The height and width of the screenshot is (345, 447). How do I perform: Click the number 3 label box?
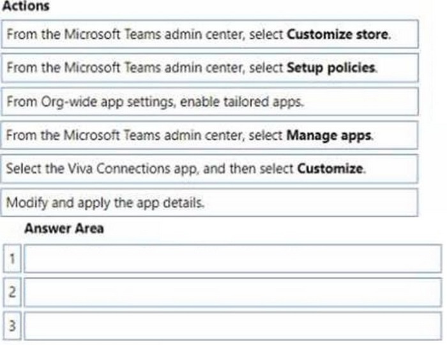point(12,326)
